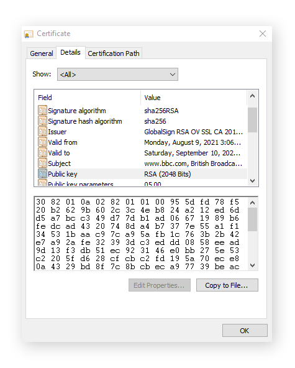Image resolution: width=295 pixels, height=368 pixels.
Task: Click the first hex row starting with 30 82
Action: [137, 202]
